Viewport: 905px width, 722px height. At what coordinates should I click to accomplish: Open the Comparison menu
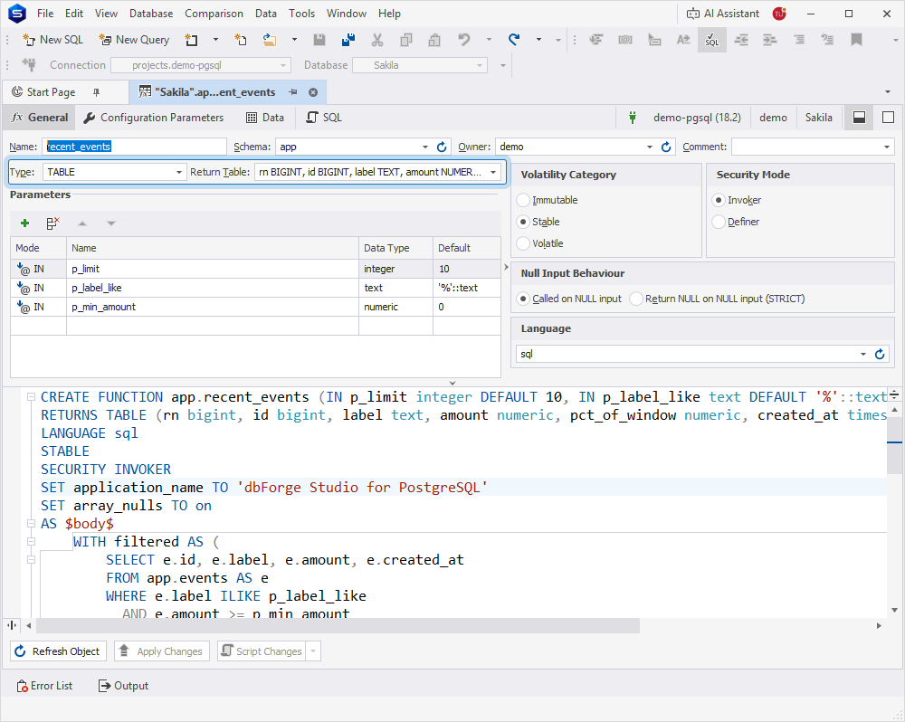tap(214, 14)
